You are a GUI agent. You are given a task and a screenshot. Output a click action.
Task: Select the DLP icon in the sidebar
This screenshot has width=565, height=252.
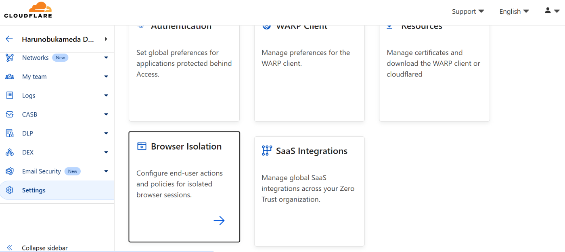point(9,133)
